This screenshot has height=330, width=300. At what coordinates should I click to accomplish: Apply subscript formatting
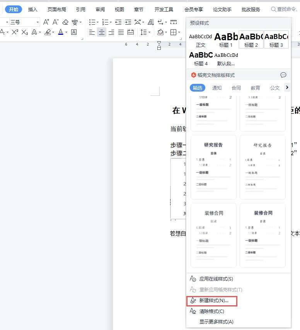point(25,32)
